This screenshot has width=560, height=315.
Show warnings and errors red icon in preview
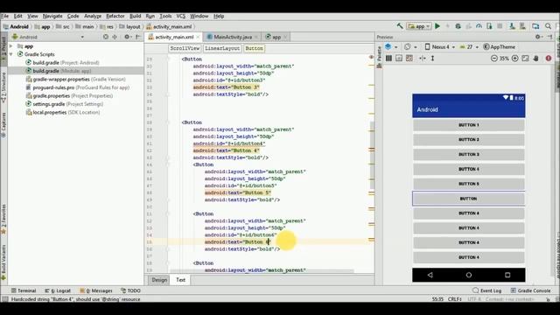point(549,59)
